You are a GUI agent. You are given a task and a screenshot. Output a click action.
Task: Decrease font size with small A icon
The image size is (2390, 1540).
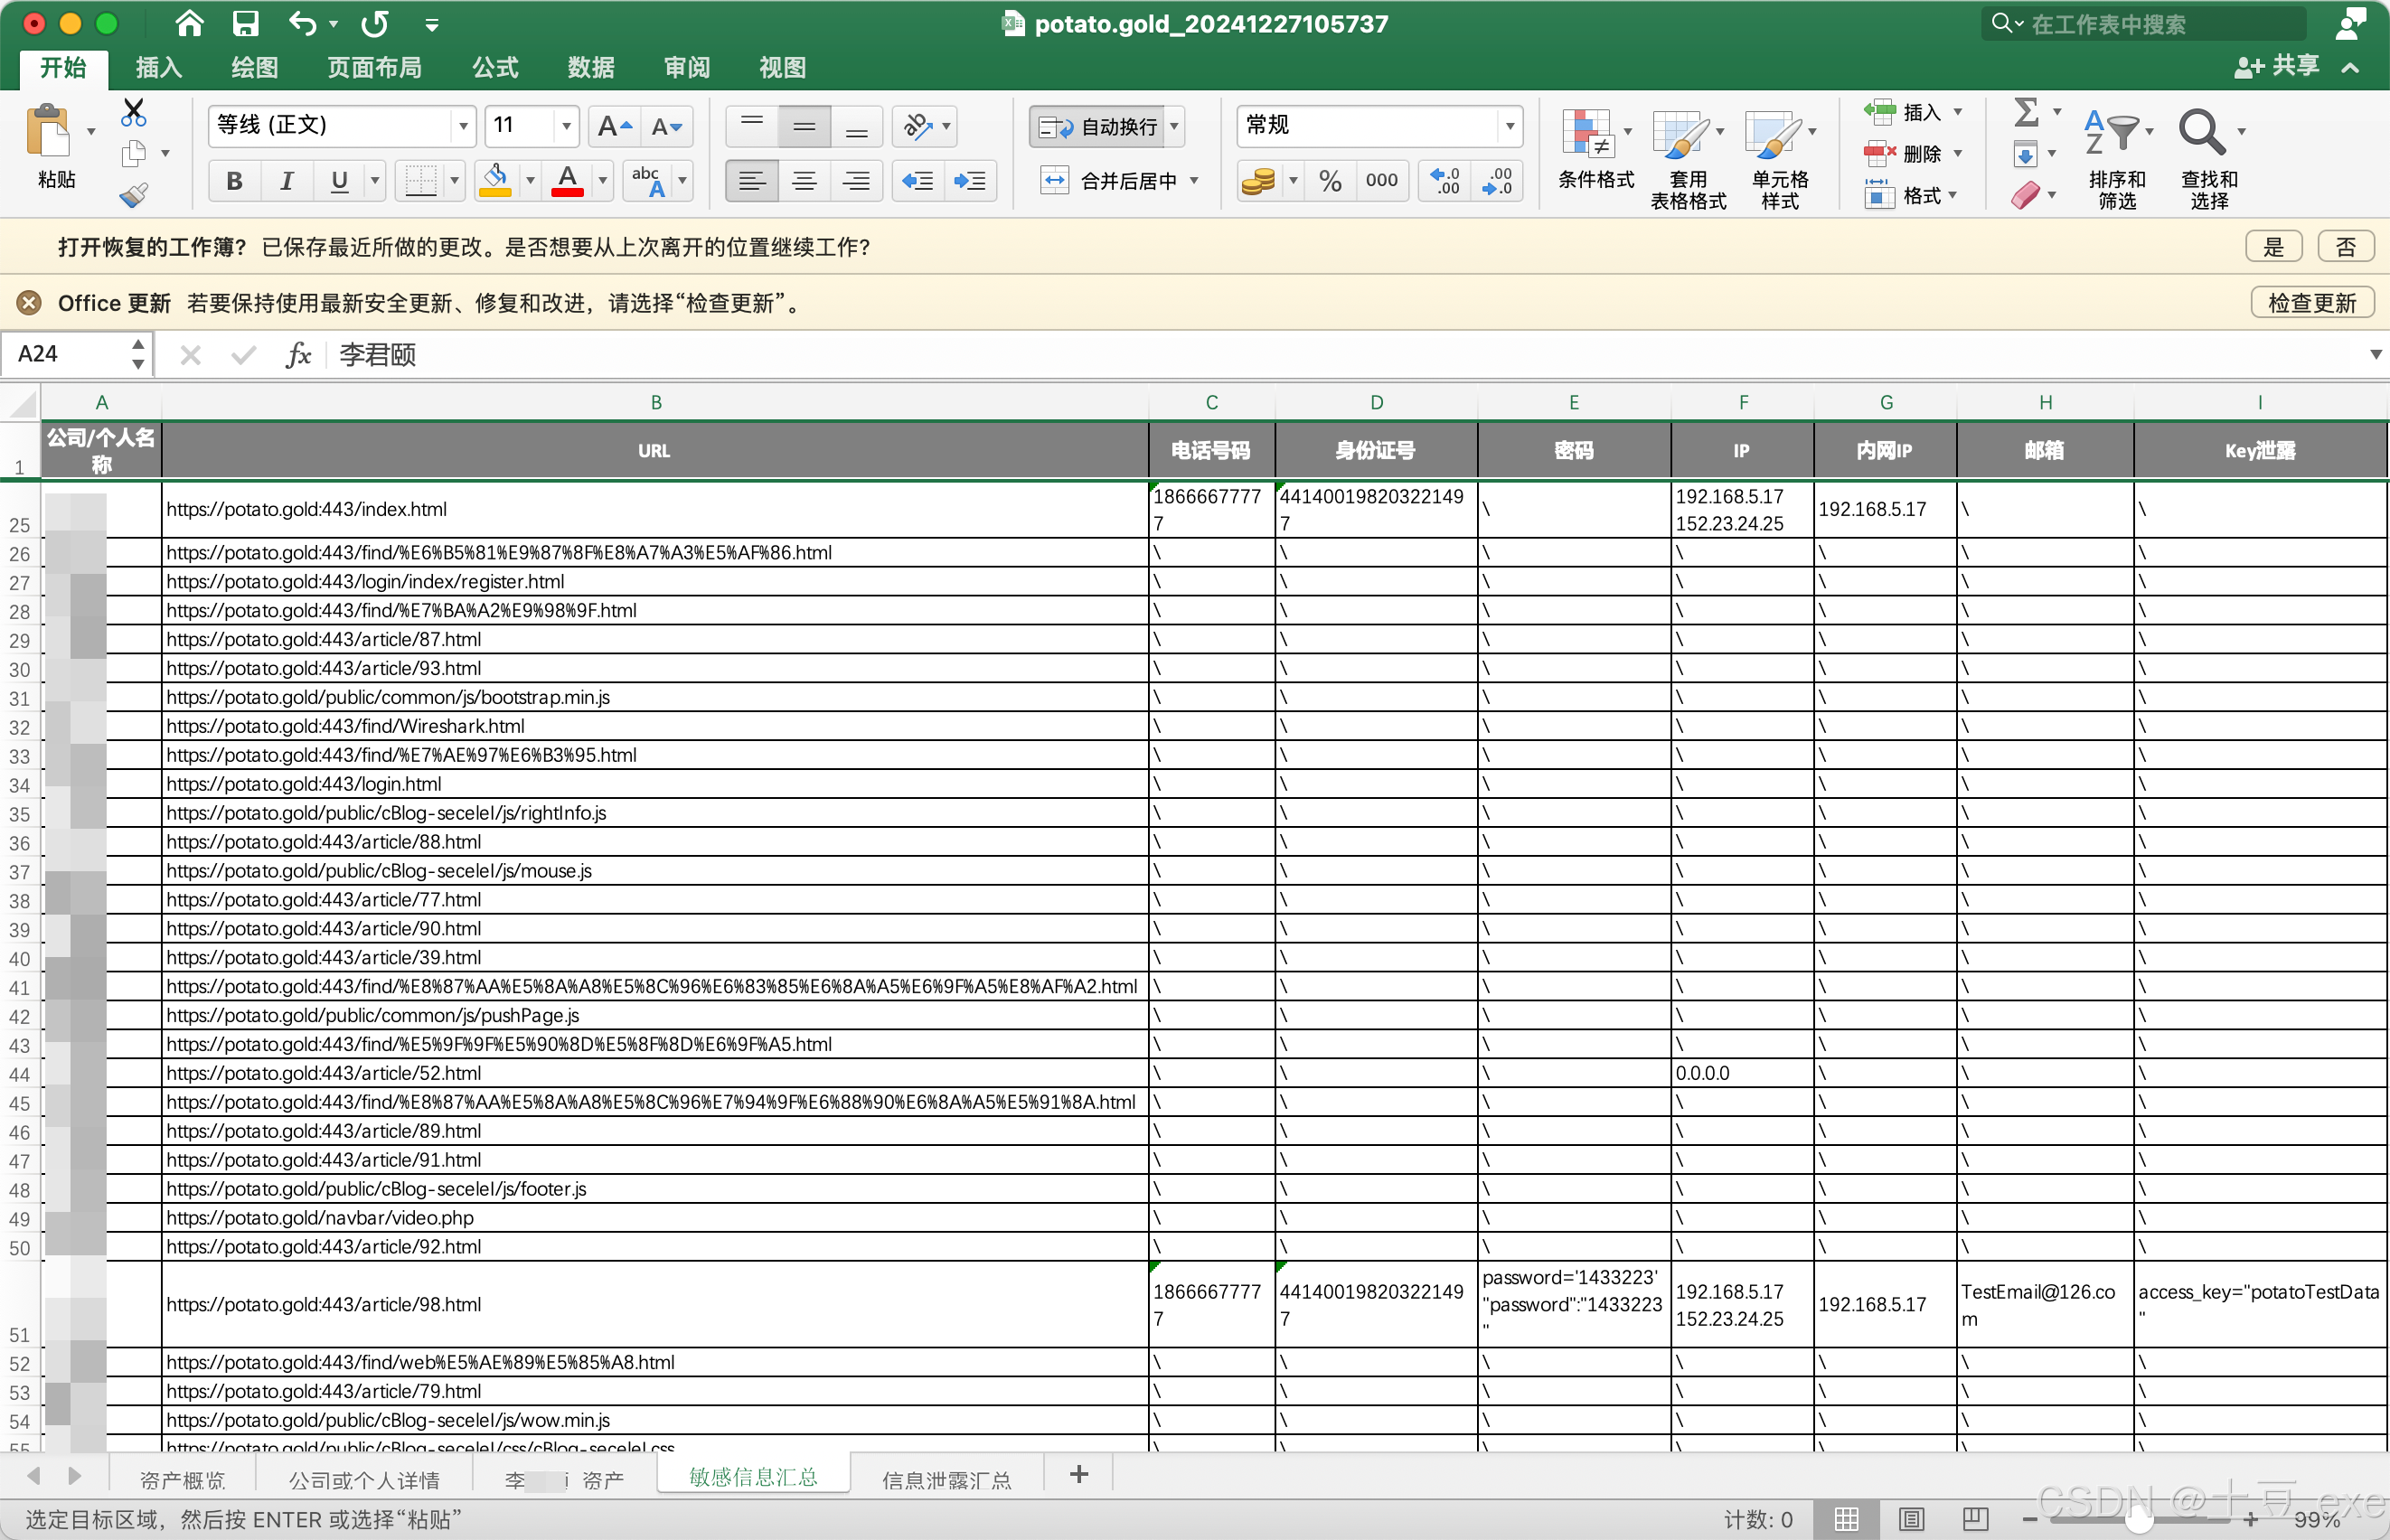click(x=666, y=127)
